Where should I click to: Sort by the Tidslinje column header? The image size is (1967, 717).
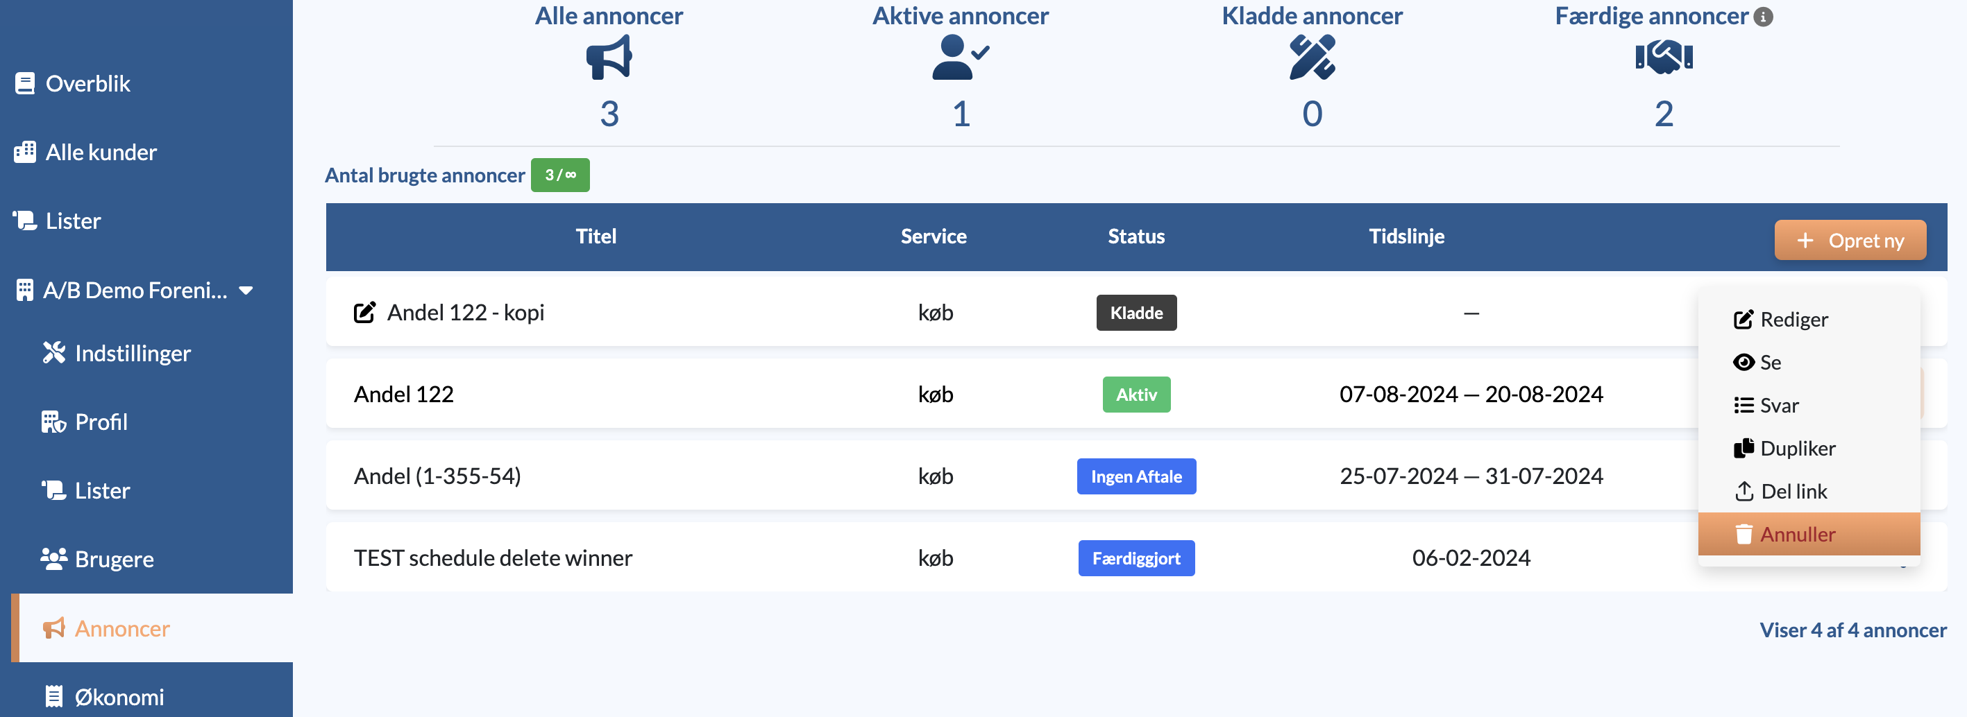tap(1406, 236)
